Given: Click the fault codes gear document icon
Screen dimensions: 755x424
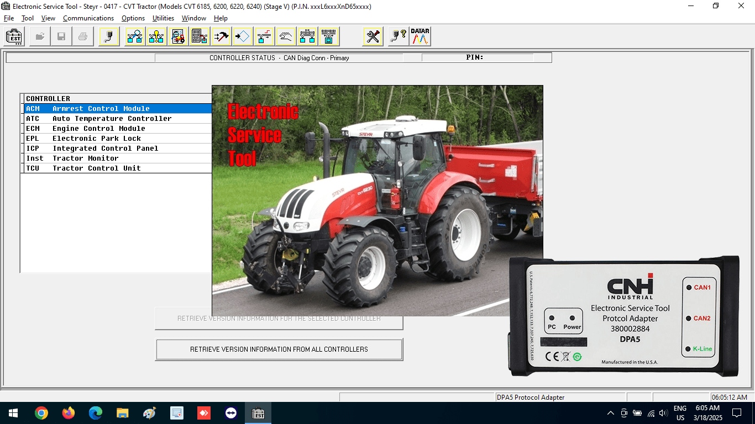Looking at the screenshot, I should click(178, 37).
